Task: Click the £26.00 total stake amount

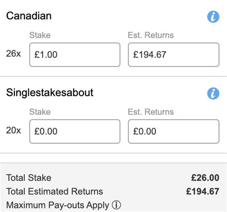Action: (x=205, y=178)
